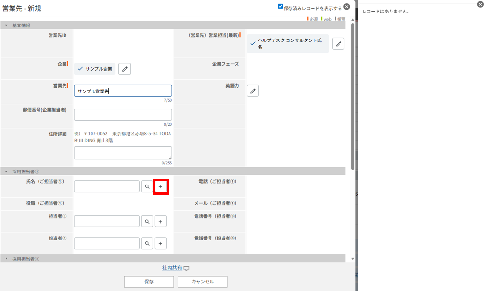
Task: Expand the 採用担当者② section
Action: 7,259
